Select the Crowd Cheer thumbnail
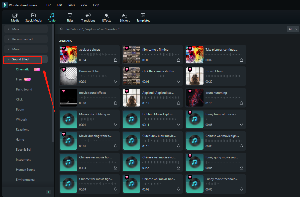This screenshot has width=300, height=197. point(194,76)
